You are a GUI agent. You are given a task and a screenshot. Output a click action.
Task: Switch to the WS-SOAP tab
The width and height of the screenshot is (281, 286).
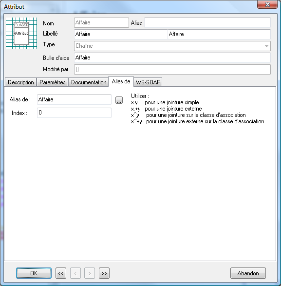click(x=148, y=82)
